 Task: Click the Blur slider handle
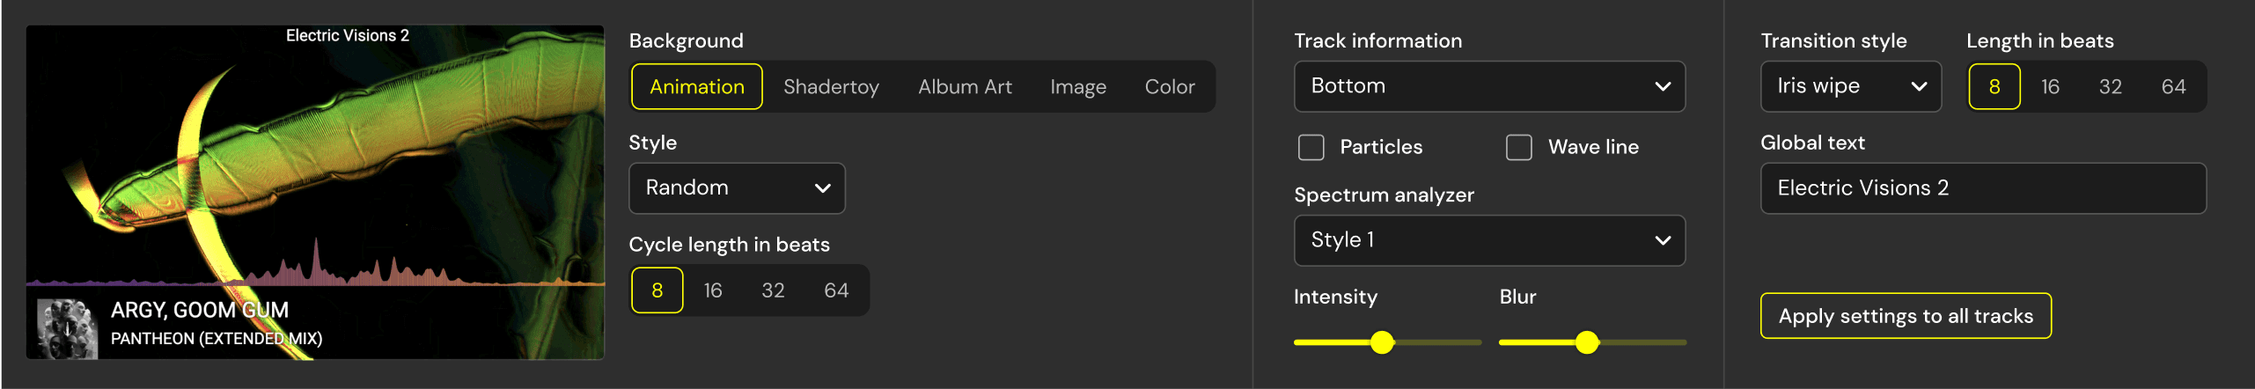(1587, 342)
